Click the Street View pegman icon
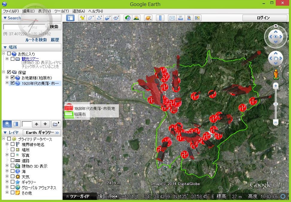 276,74
